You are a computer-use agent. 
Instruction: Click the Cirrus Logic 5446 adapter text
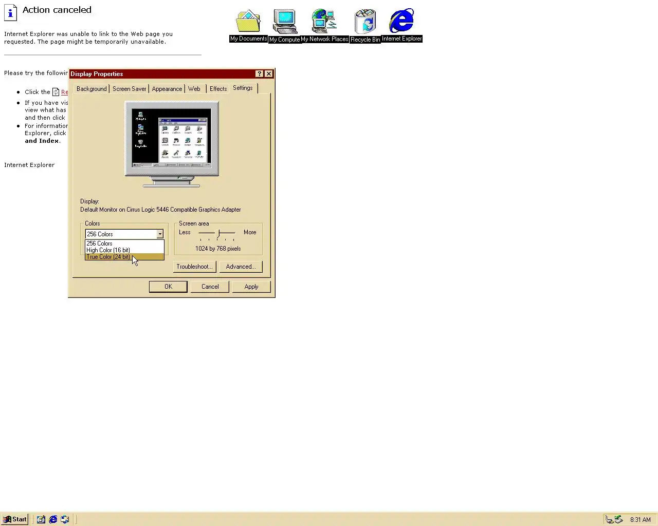click(x=160, y=210)
